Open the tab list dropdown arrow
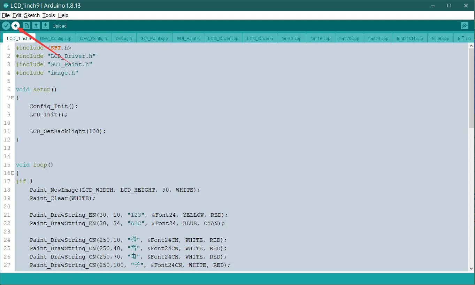This screenshot has width=475, height=285. 463,37
